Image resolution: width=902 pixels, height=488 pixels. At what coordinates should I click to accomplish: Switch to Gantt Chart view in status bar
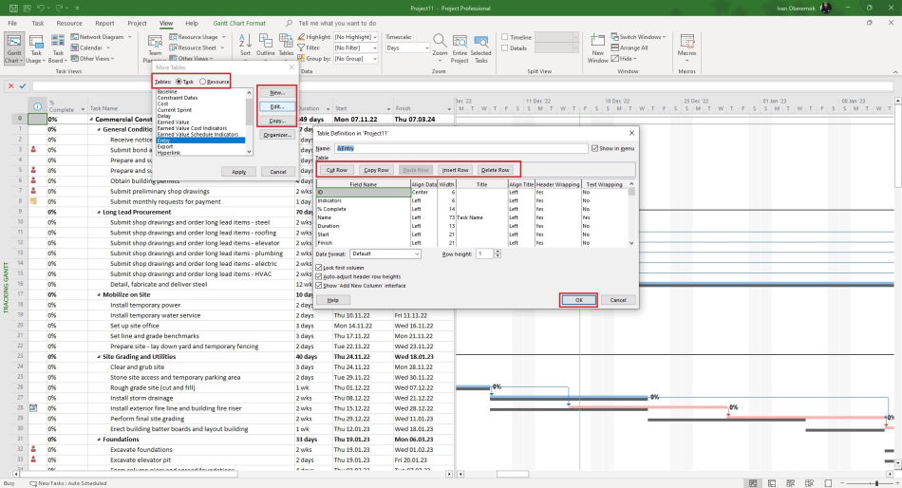point(752,483)
